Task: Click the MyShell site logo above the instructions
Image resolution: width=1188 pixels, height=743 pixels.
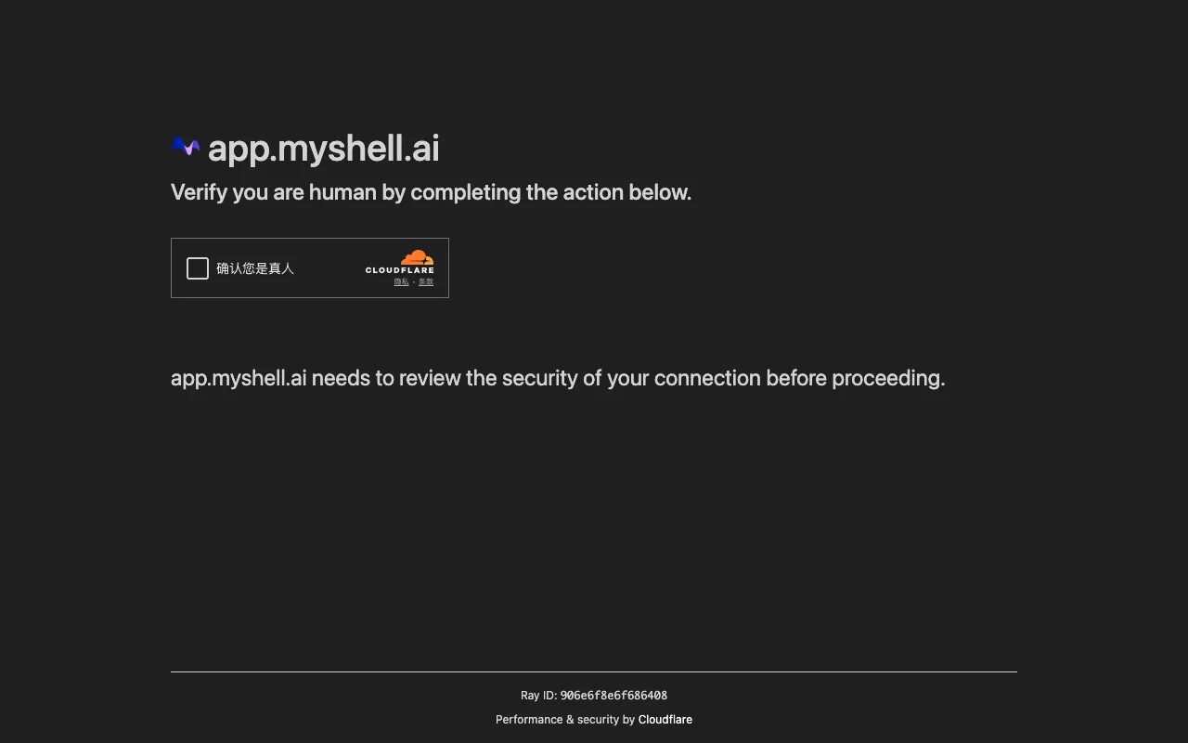Action: coord(184,146)
